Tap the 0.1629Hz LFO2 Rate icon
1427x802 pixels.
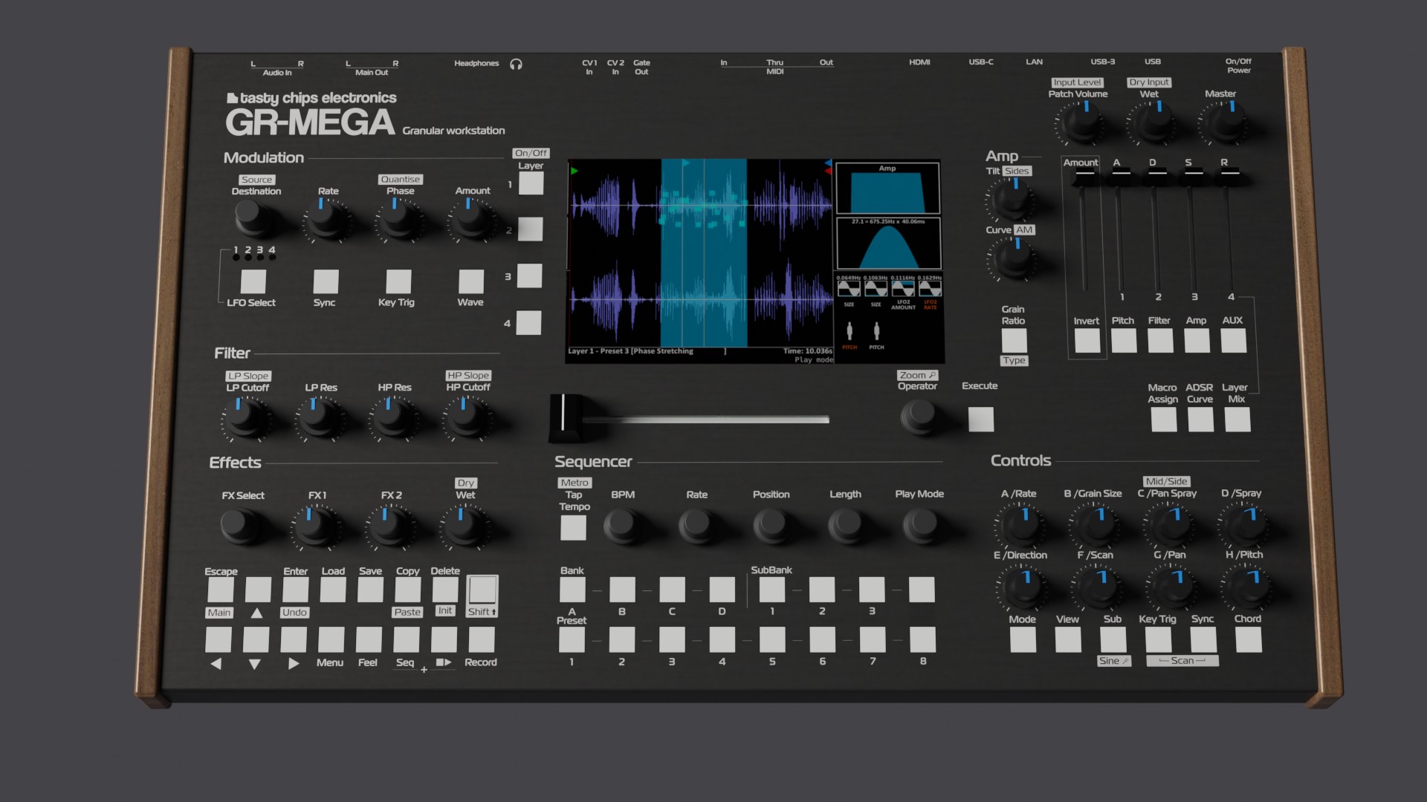click(930, 288)
